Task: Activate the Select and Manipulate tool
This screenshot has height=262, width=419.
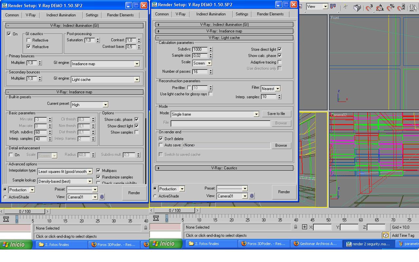Action: coord(346,7)
